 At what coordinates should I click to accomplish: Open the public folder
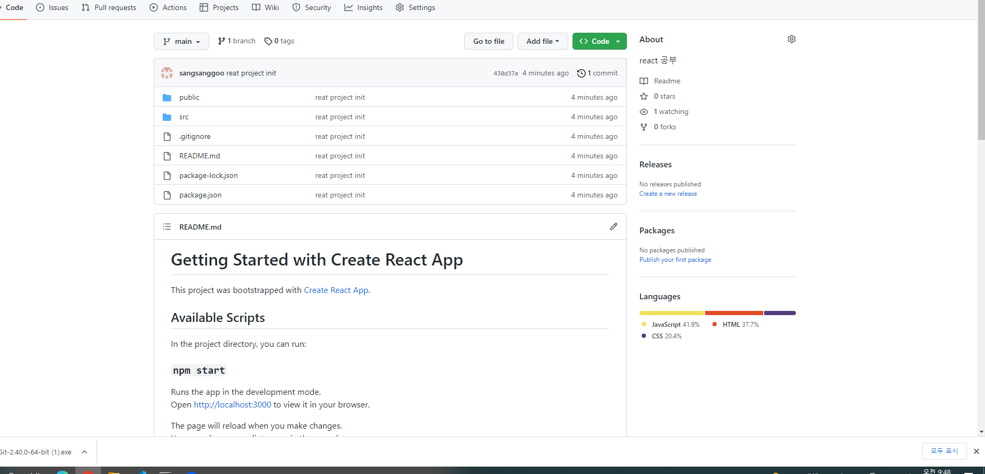[189, 97]
